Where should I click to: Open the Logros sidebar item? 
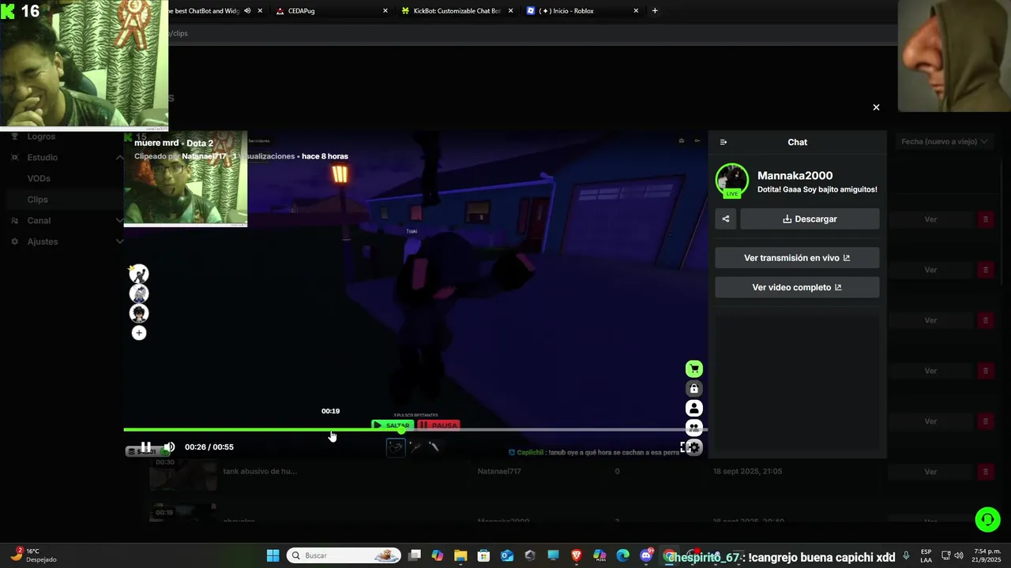tap(41, 136)
